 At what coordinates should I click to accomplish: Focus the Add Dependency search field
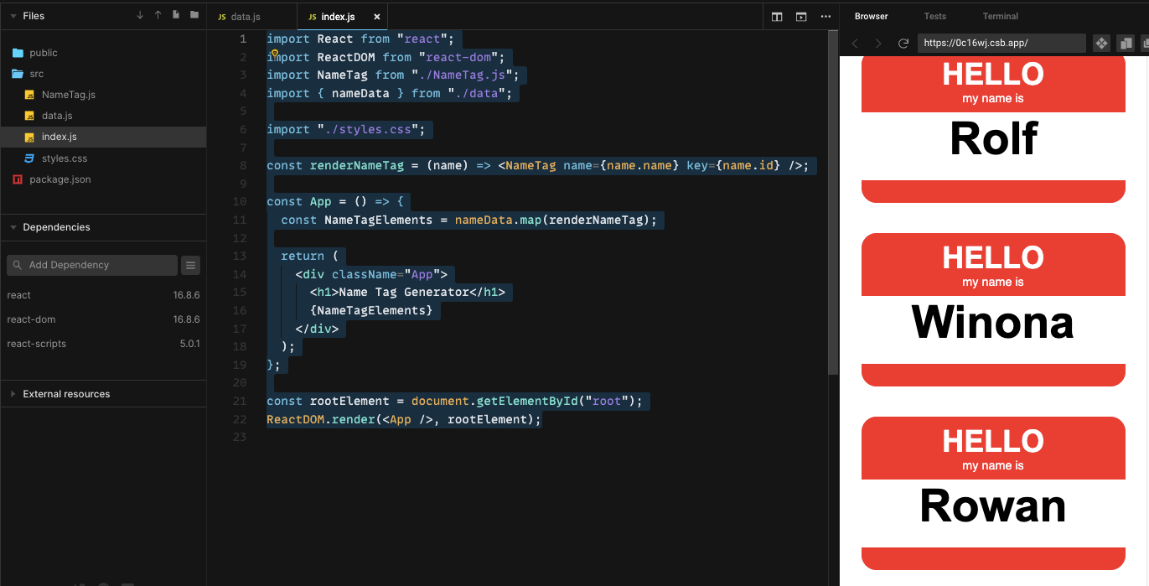[x=92, y=265]
